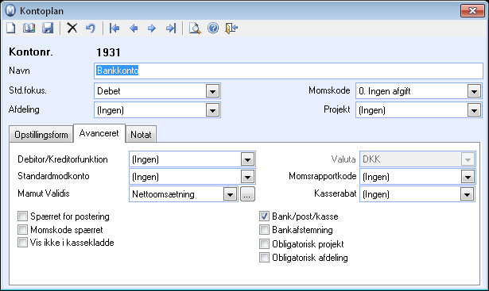Click the Kontoplan window title
Viewport: 489px width, 291px height.
click(x=42, y=11)
